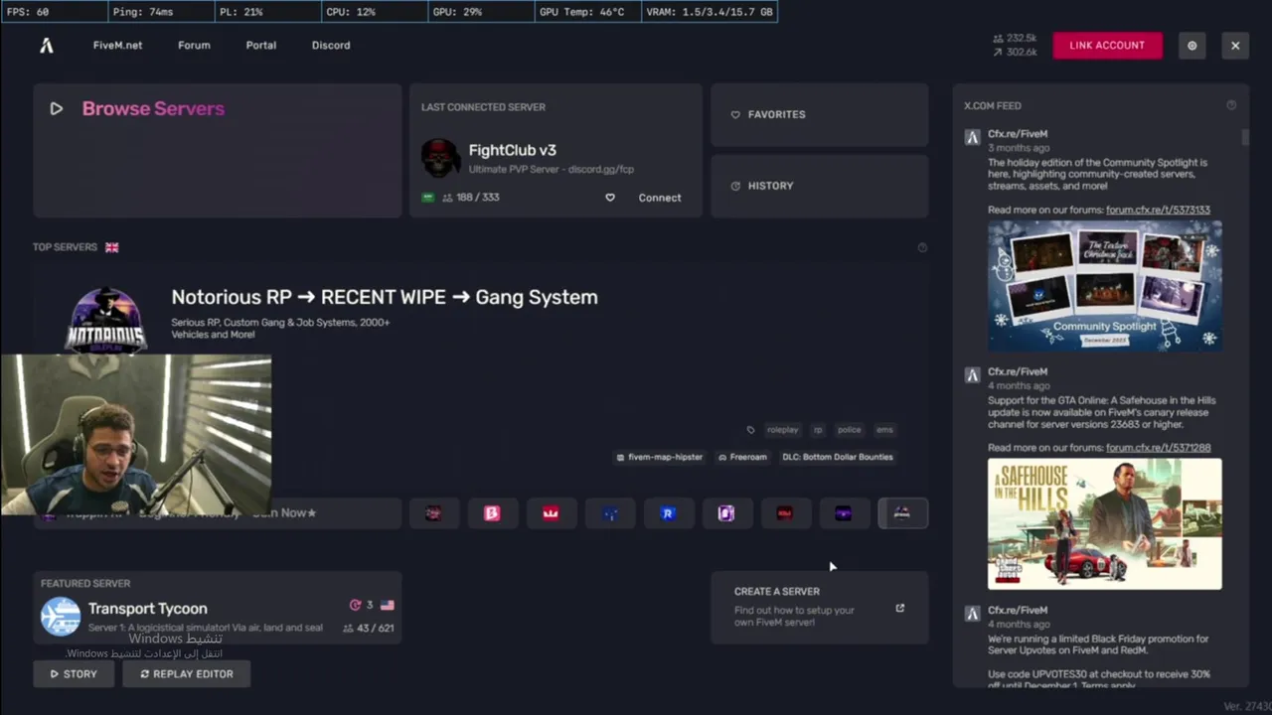Open forum link forum.cfx.re/t/5373133
1272x715 pixels.
tap(1158, 211)
